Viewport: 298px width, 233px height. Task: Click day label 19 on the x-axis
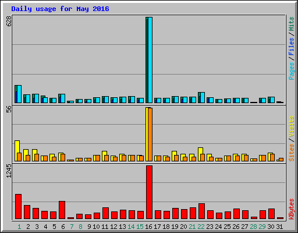click(x=175, y=227)
